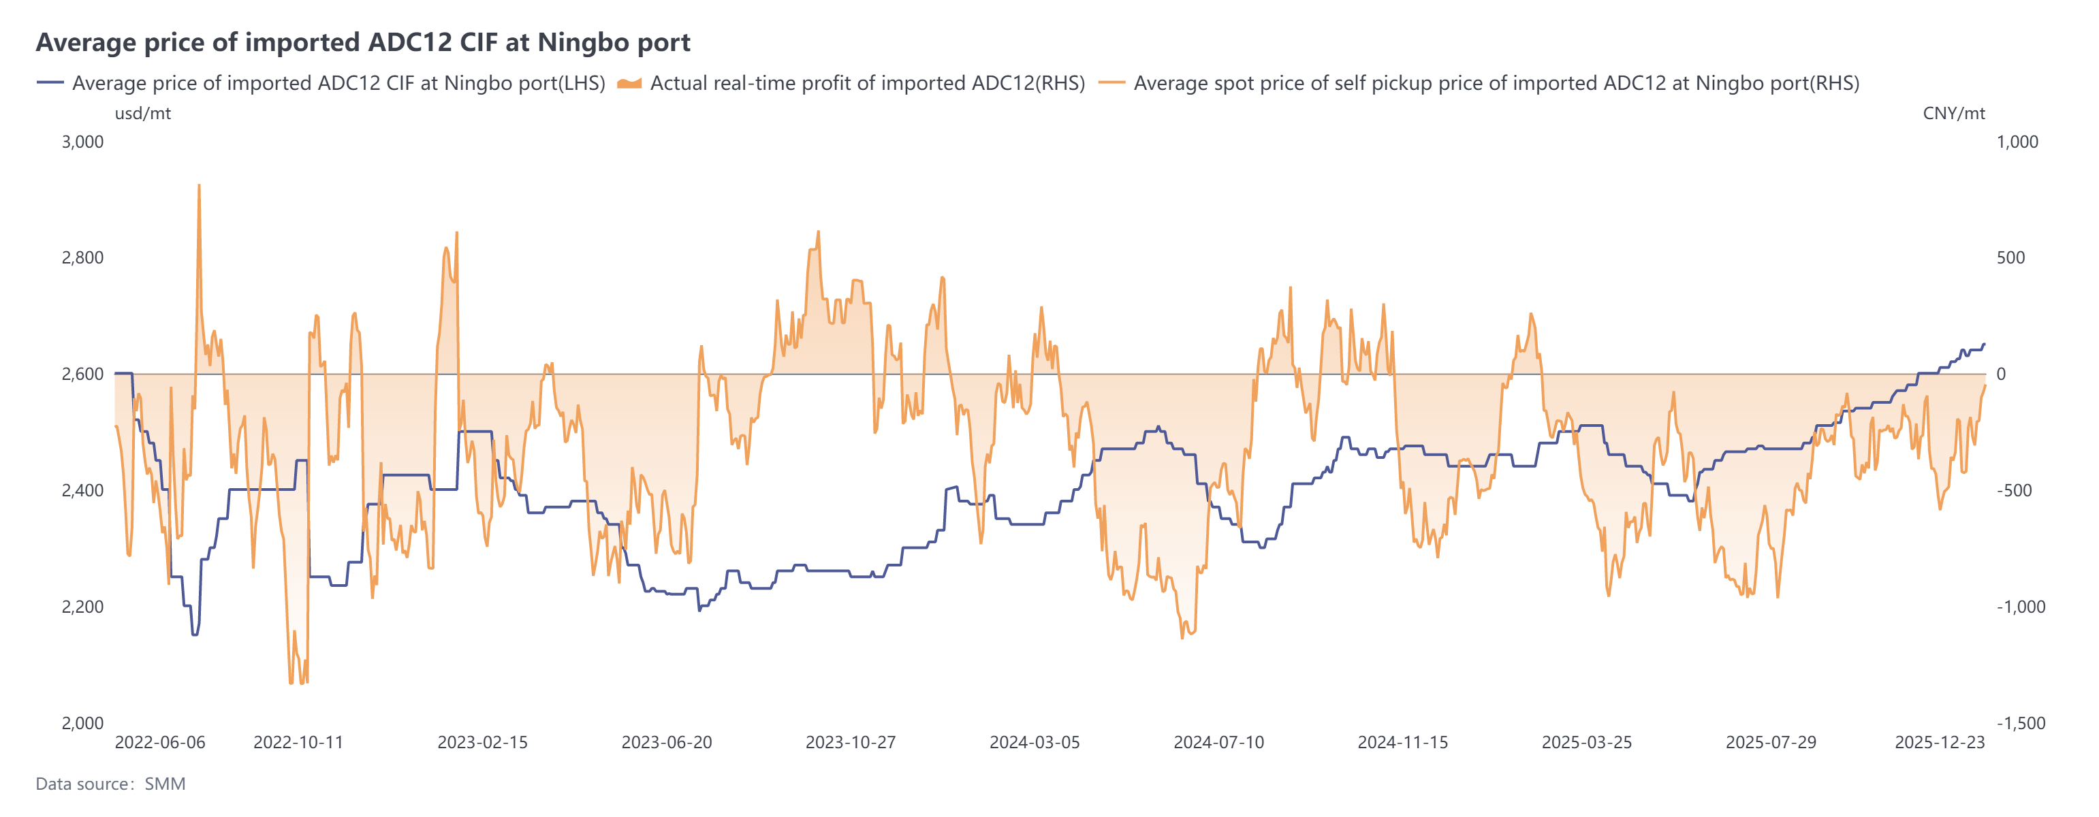The height and width of the screenshot is (817, 2099).
Task: Click the 'CNY/mt' right axis unit label
Action: pos(1953,113)
